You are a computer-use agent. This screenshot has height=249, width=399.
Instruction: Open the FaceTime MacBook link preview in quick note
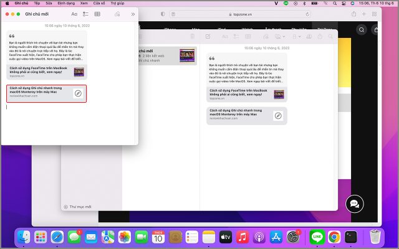click(x=47, y=72)
